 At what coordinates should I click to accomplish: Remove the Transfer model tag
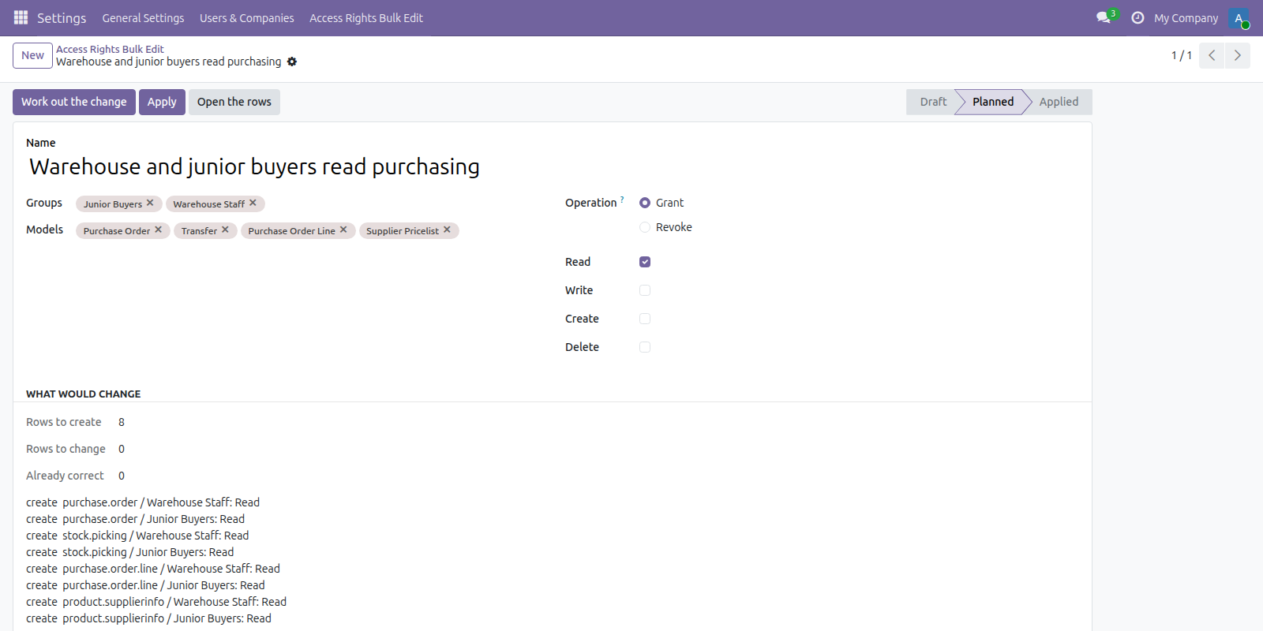[225, 230]
